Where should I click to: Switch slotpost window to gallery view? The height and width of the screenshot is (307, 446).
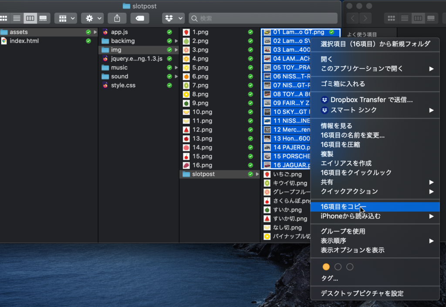[x=43, y=18]
